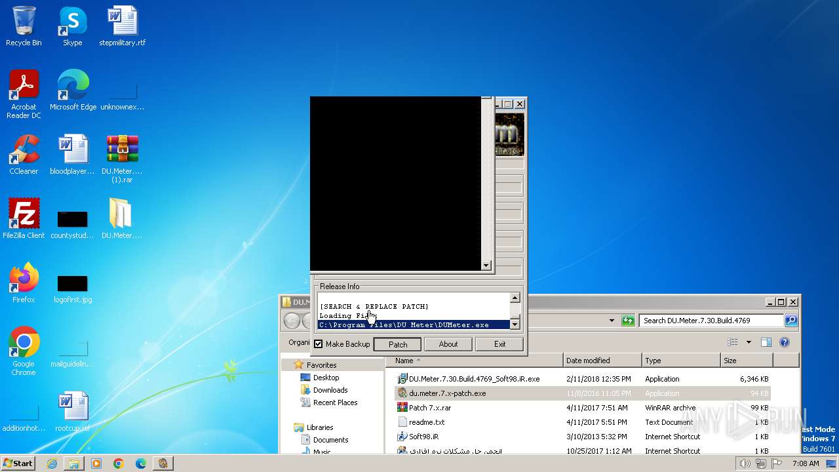Click the Explorer search magnifier button
Image resolution: width=839 pixels, height=472 pixels.
click(x=791, y=321)
